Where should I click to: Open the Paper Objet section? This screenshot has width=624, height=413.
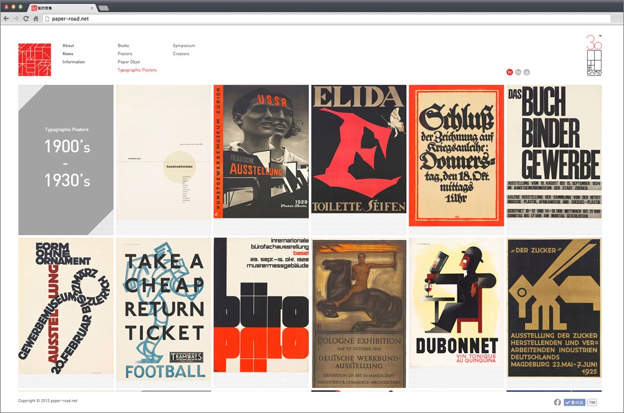129,62
